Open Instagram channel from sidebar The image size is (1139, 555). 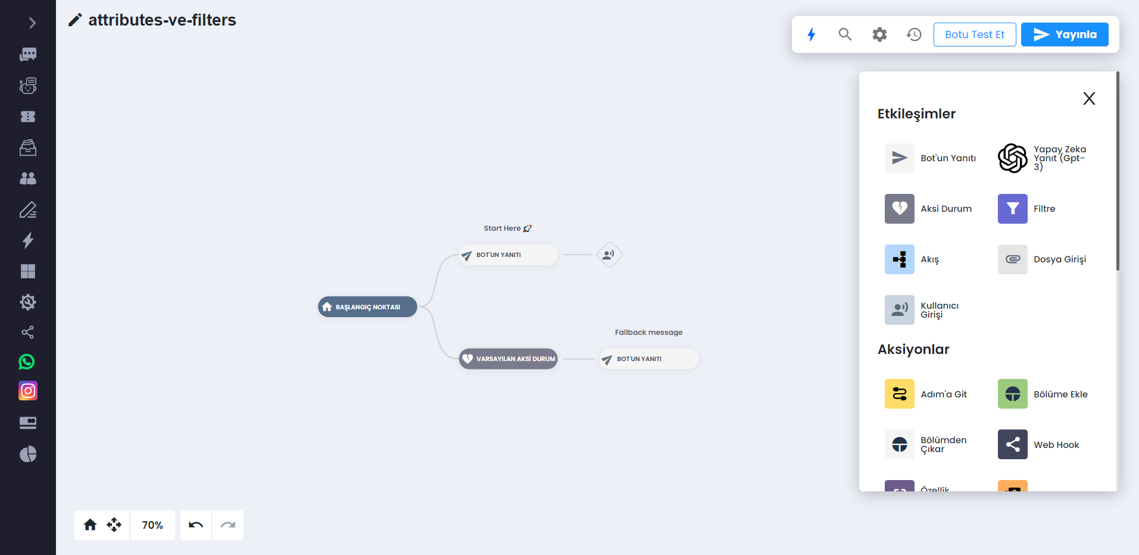point(28,391)
